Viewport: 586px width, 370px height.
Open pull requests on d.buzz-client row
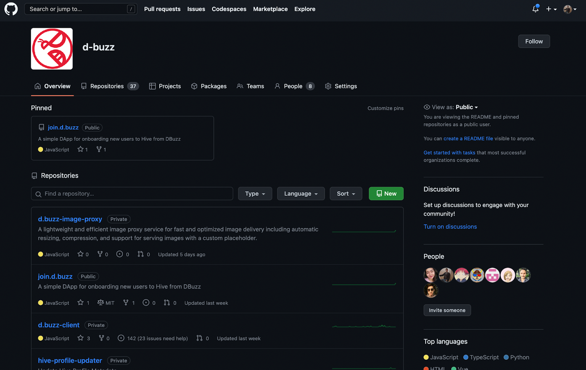(x=203, y=338)
